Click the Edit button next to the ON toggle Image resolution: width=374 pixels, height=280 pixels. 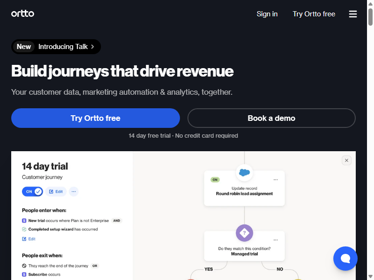click(56, 191)
